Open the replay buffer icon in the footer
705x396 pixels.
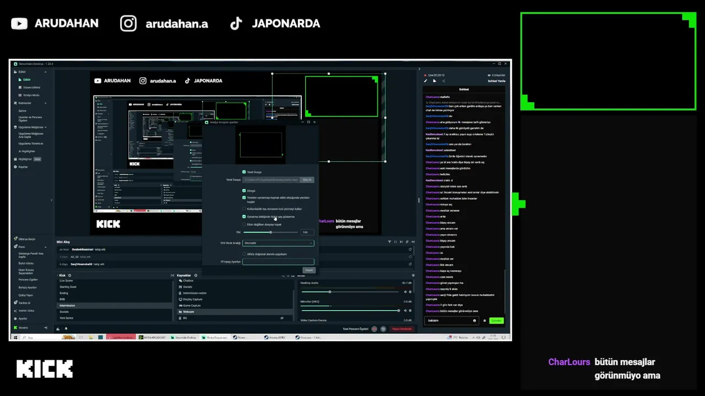coord(383,329)
